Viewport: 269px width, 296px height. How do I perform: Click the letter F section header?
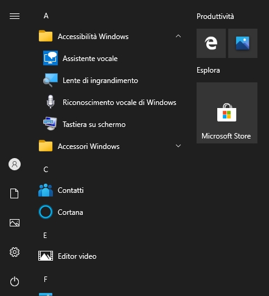(x=46, y=280)
